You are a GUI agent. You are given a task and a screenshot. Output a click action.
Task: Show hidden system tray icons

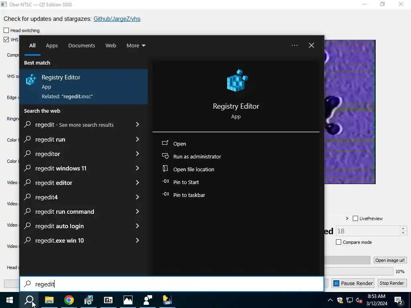(x=330, y=300)
